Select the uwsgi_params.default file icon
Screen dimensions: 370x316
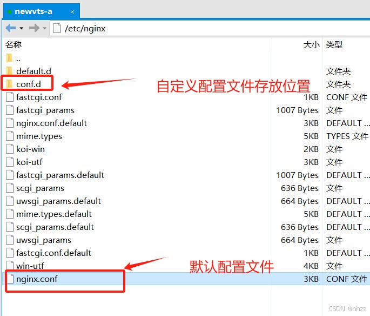(x=10, y=201)
